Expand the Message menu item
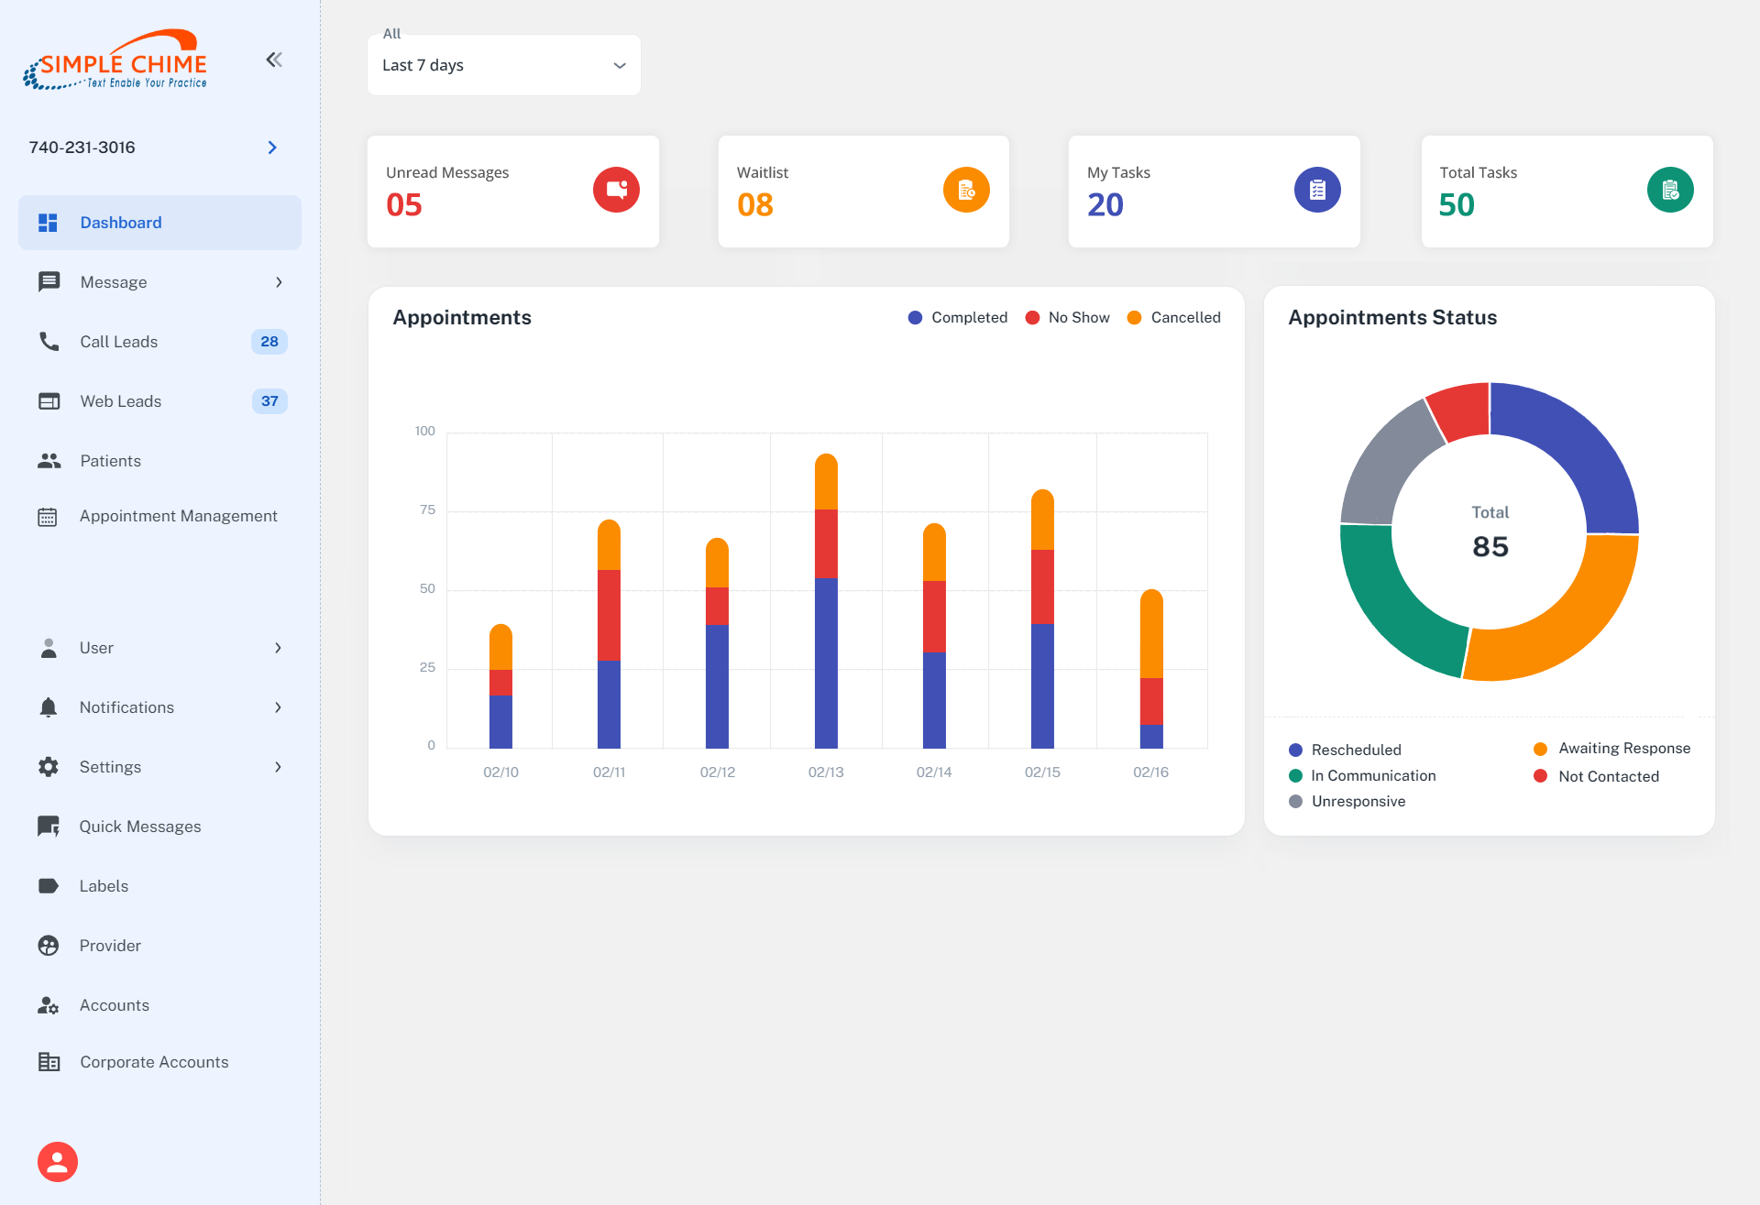Image resolution: width=1760 pixels, height=1205 pixels. 278,282
